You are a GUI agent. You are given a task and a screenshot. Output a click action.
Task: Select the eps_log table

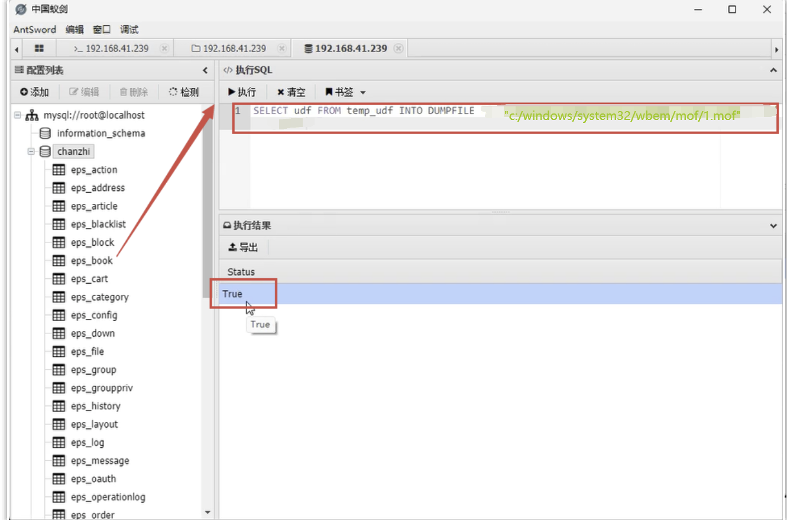click(x=88, y=443)
